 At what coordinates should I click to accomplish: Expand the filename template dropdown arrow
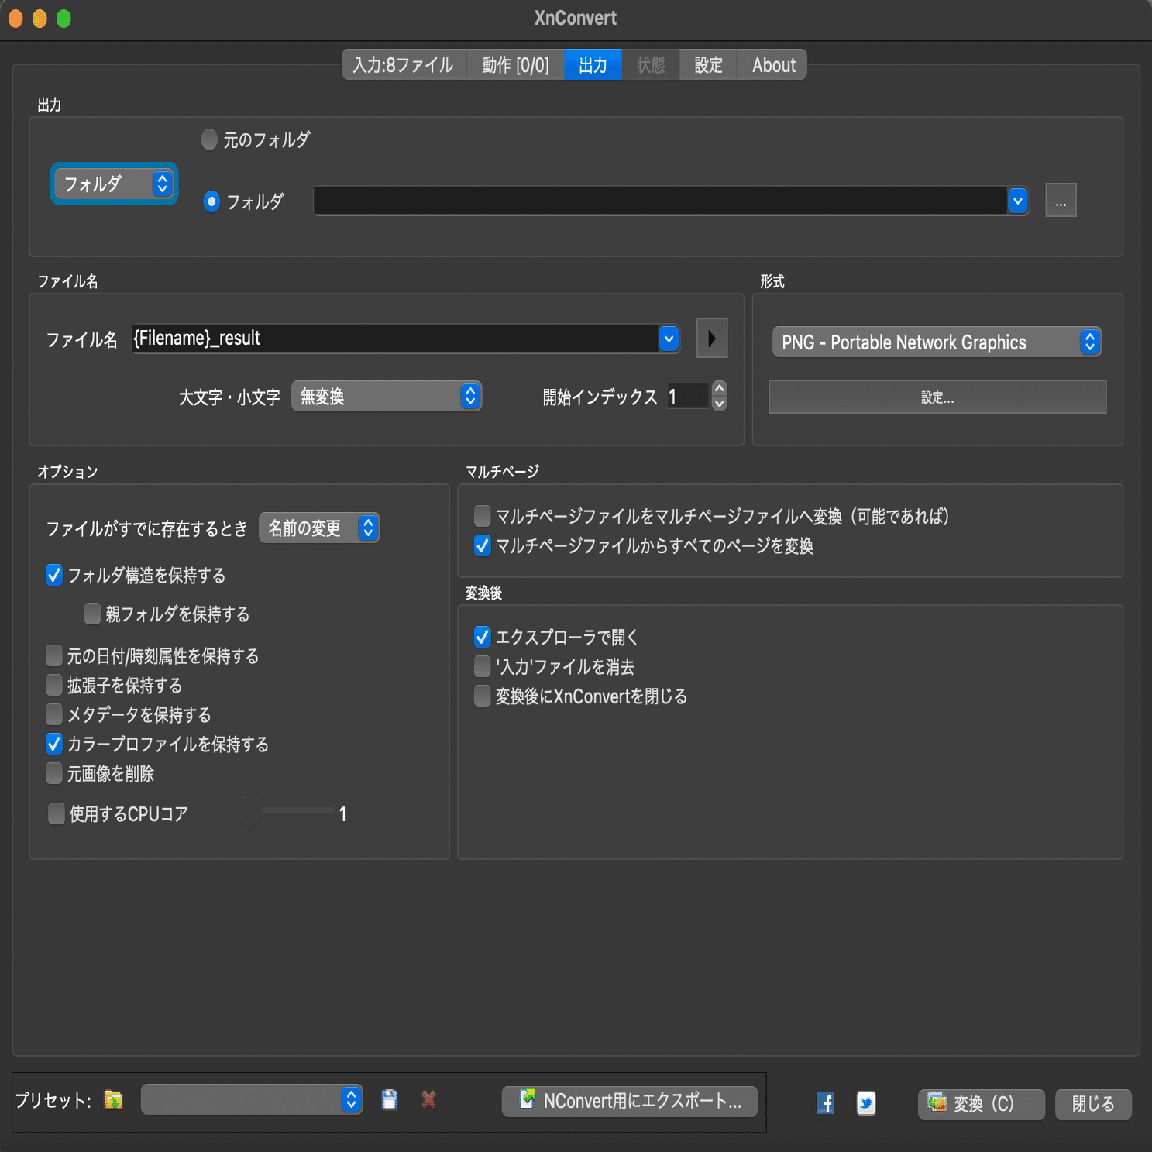point(669,339)
